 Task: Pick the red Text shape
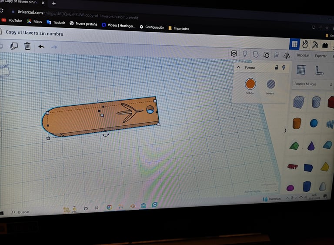click(292, 167)
